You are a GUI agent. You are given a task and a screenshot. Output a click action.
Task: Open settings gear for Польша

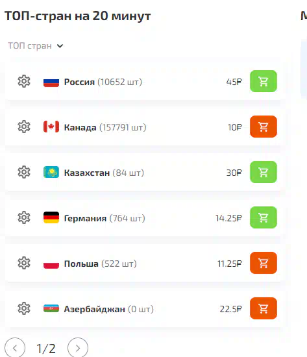pyautogui.click(x=24, y=263)
